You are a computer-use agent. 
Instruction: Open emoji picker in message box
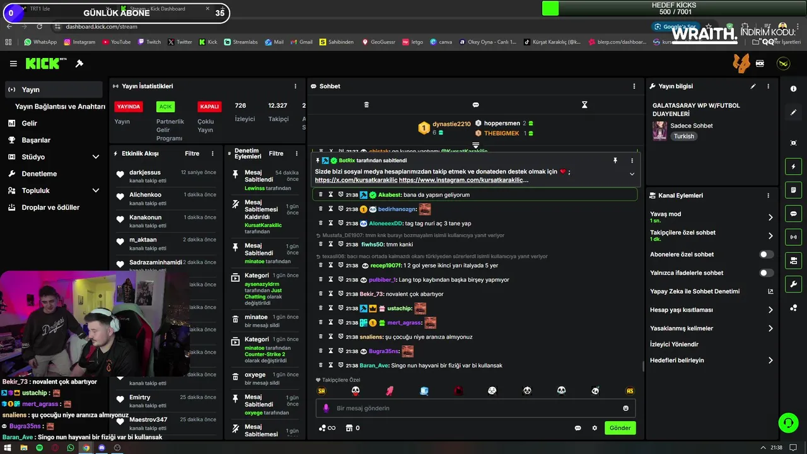(625, 408)
